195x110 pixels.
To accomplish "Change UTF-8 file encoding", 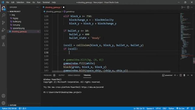I will [158, 108].
